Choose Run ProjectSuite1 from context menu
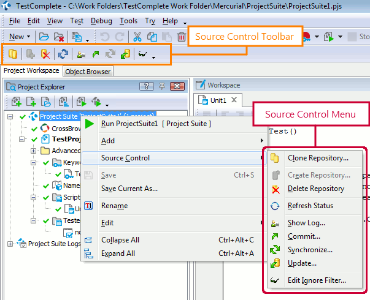The width and height of the screenshot is (370, 300). (x=174, y=124)
